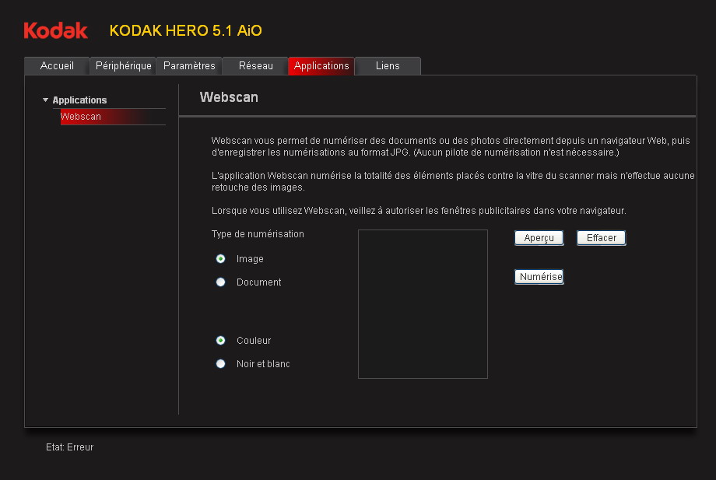Click the Webscan page heading
Viewport: 716px width, 480px height.
pos(229,97)
